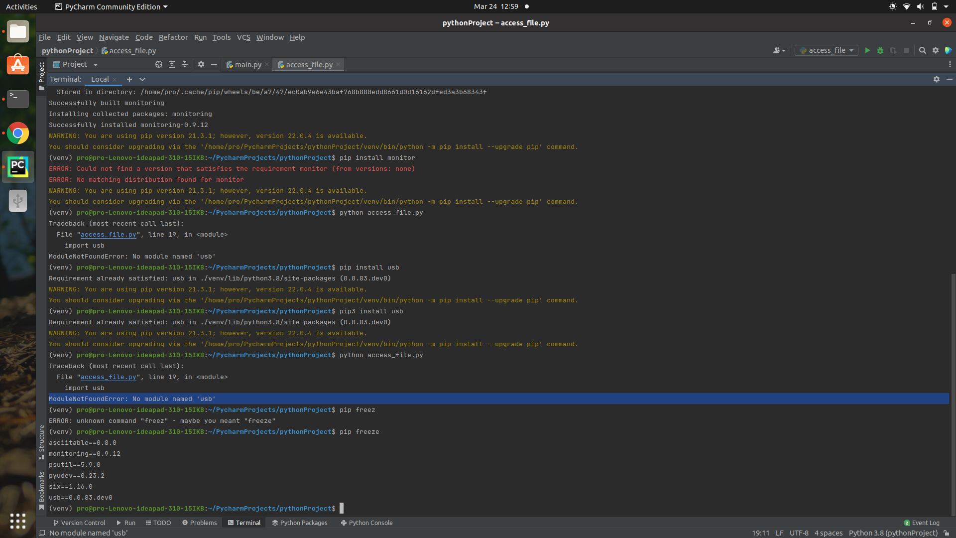Open Search Everywhere magnifier icon
956x538 pixels.
click(x=922, y=50)
